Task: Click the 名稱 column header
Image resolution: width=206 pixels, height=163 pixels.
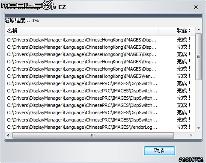Action: [81, 31]
